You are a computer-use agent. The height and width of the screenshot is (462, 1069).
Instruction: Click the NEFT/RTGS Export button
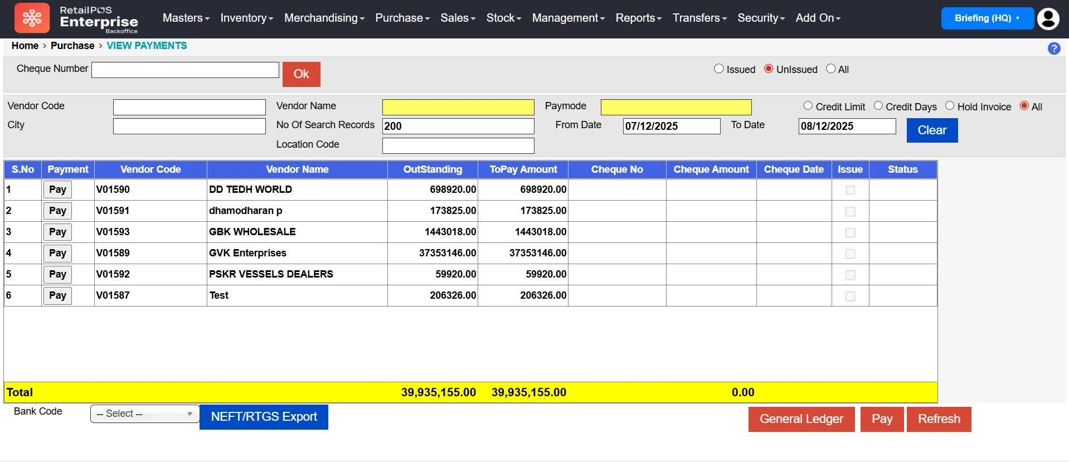[x=264, y=417]
